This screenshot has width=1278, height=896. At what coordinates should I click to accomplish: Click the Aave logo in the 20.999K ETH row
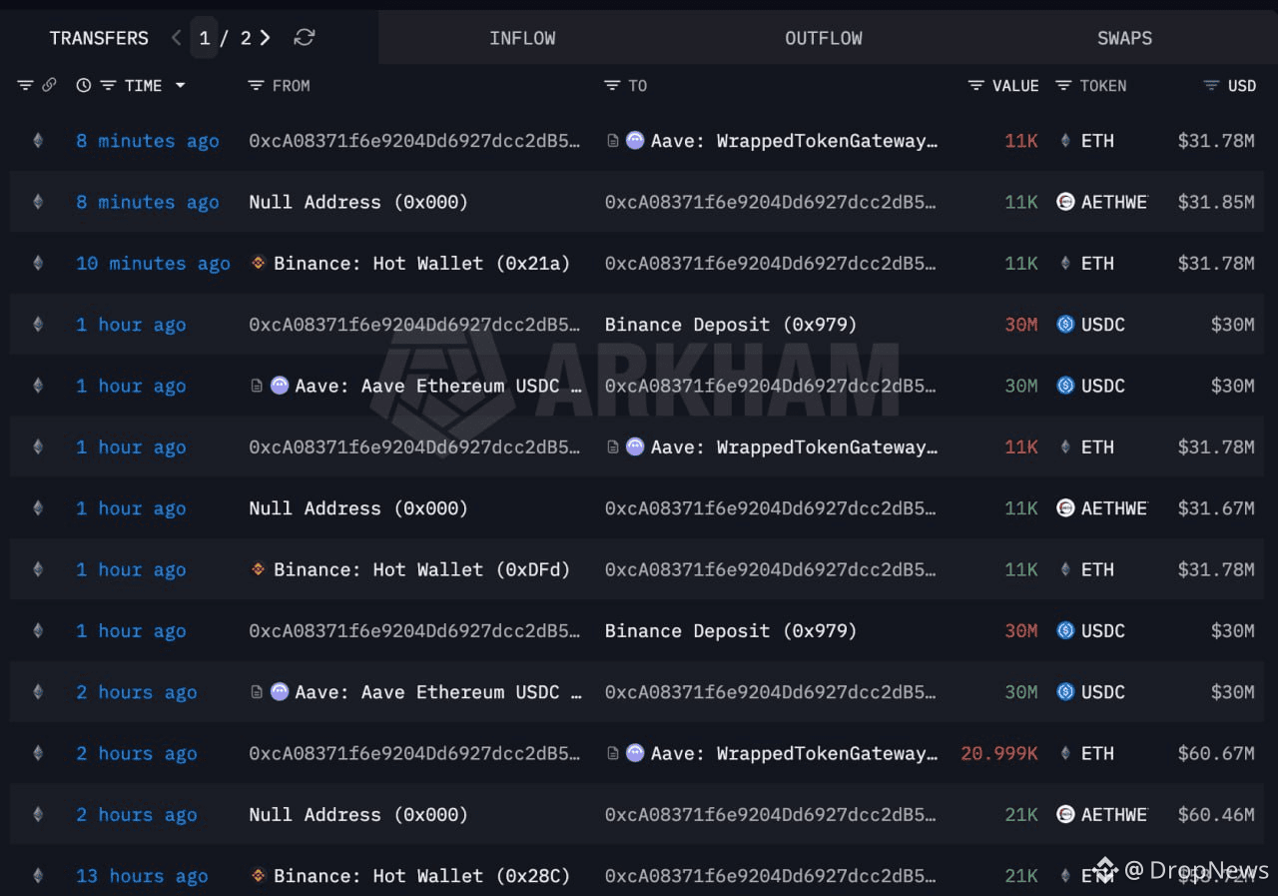[x=635, y=753]
